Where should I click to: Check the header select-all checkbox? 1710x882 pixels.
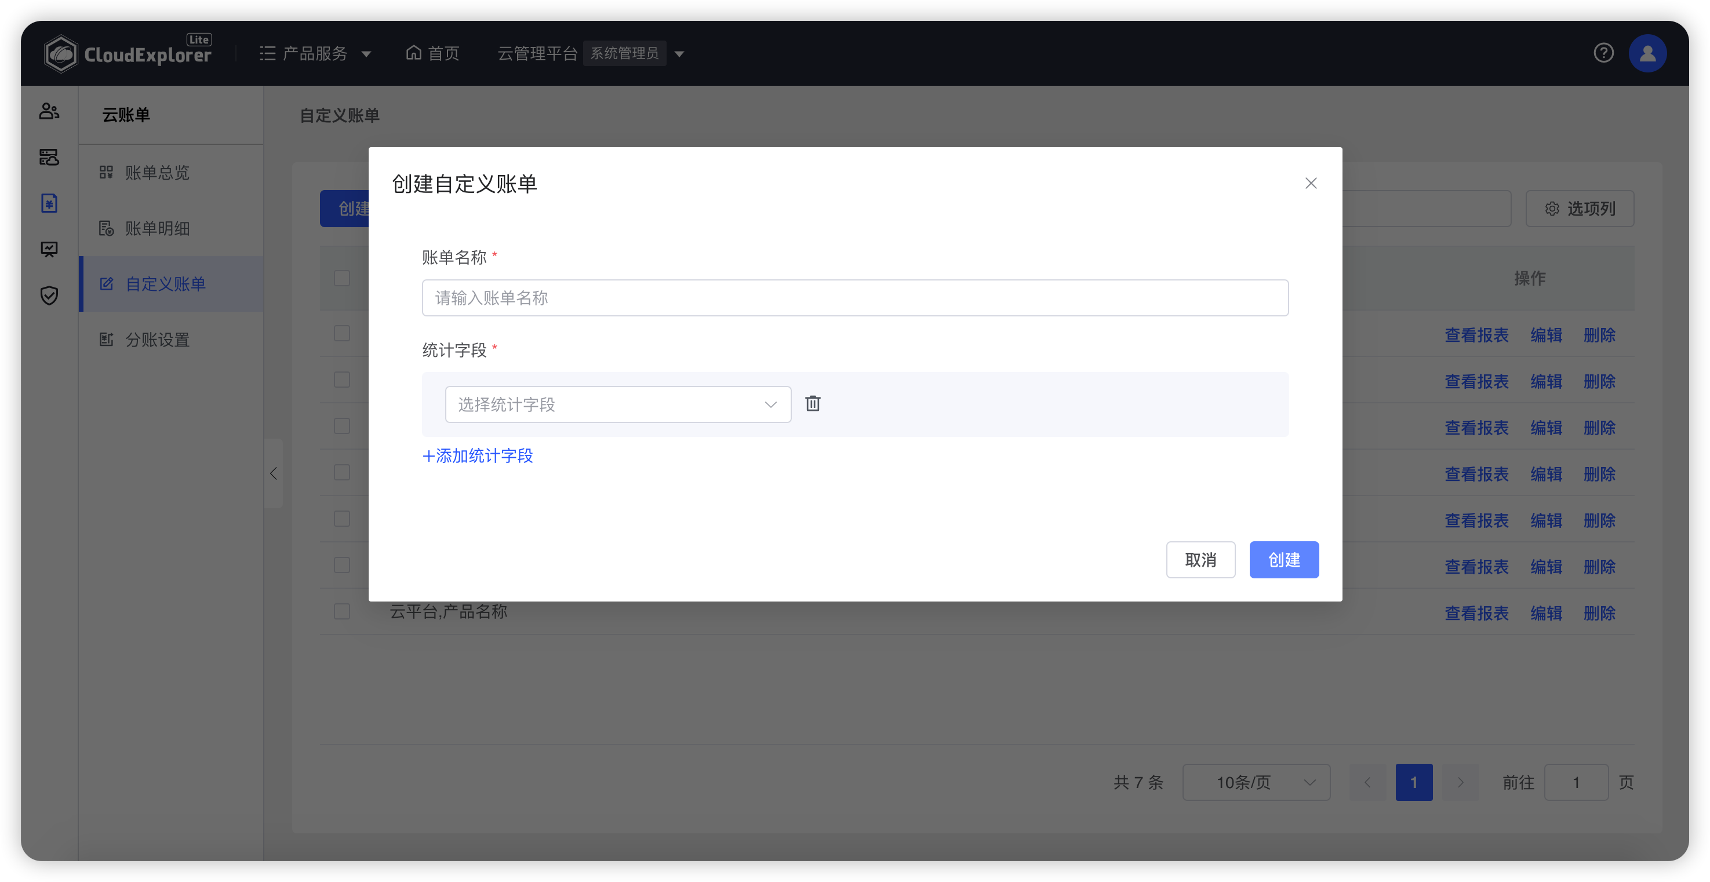click(342, 278)
